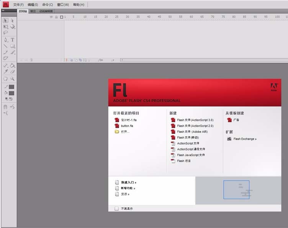Image resolution: width=288 pixels, height=228 pixels.
Task: Select the 3D Rotation tool
Action: (13, 27)
